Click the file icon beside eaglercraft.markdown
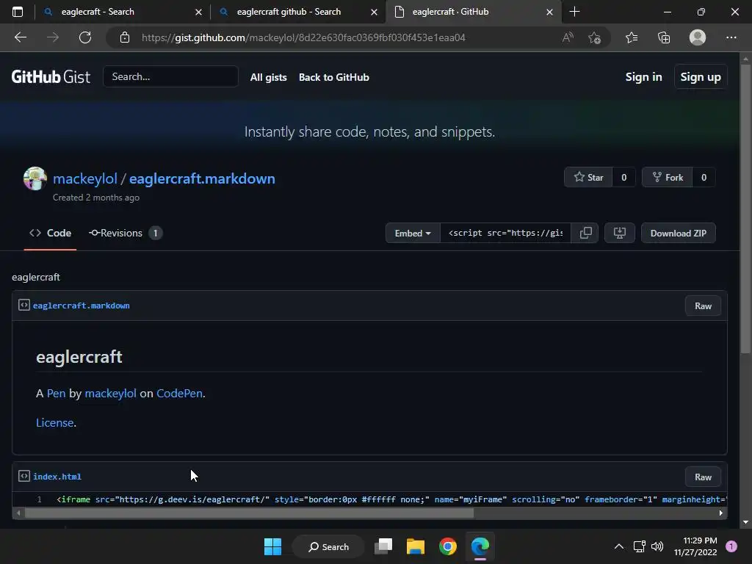 tap(24, 305)
